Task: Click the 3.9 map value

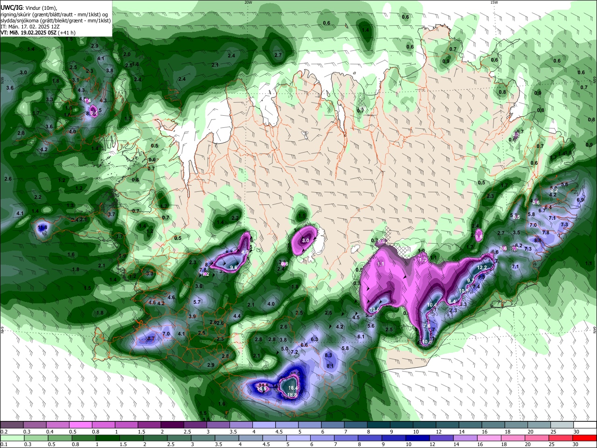Action: click(x=192, y=316)
